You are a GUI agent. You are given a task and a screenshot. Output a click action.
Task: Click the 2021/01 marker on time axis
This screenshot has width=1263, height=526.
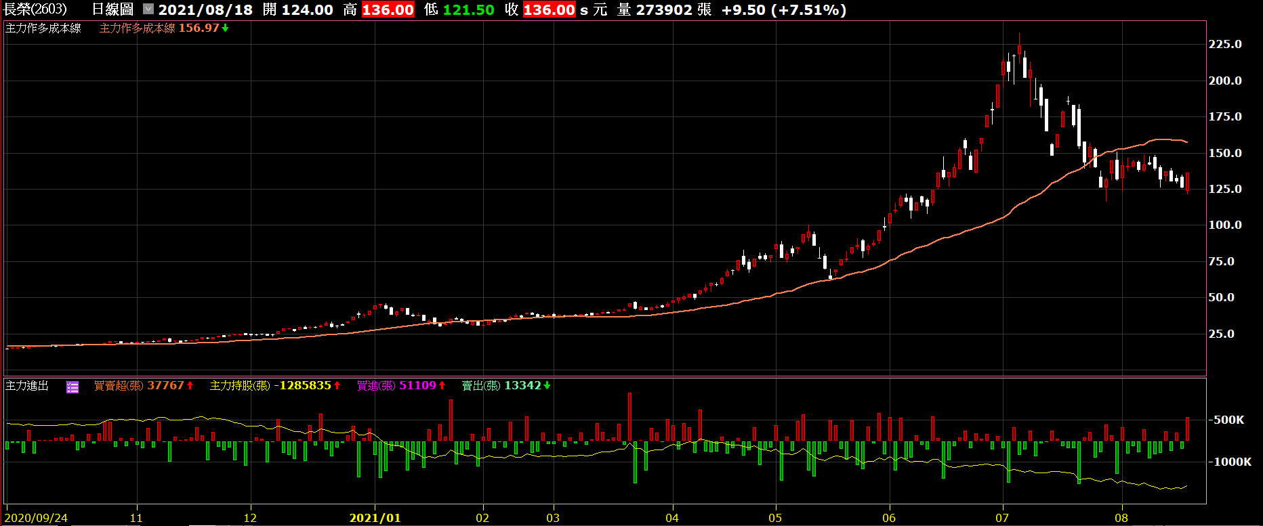click(375, 519)
